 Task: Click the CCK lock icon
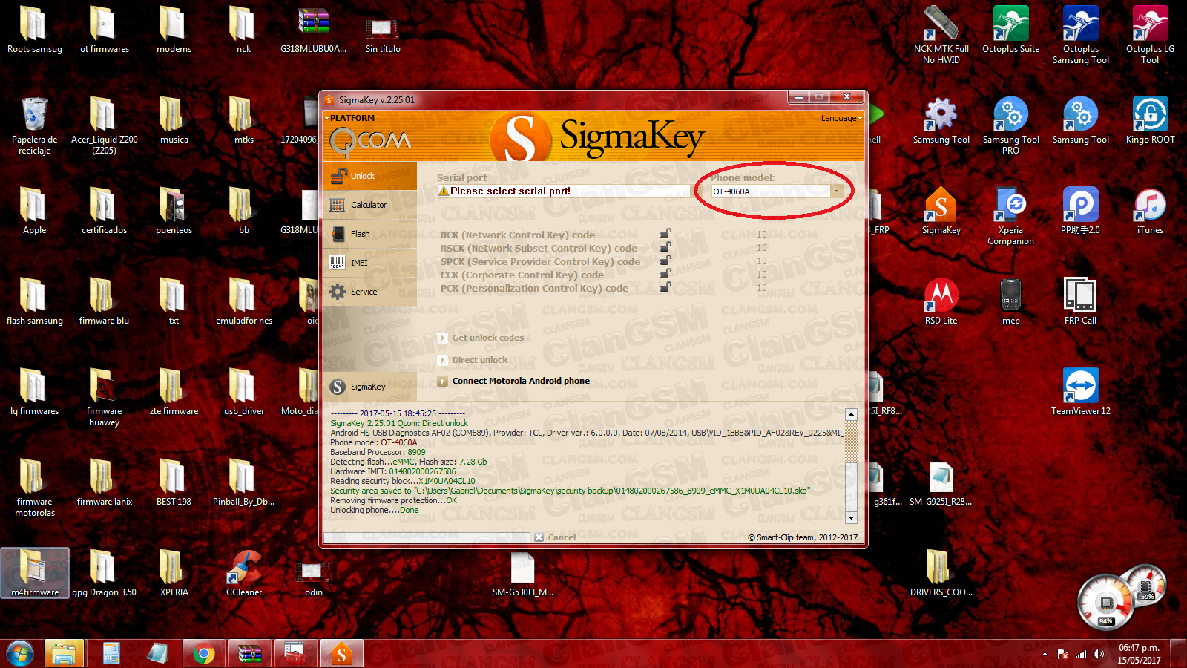click(665, 274)
